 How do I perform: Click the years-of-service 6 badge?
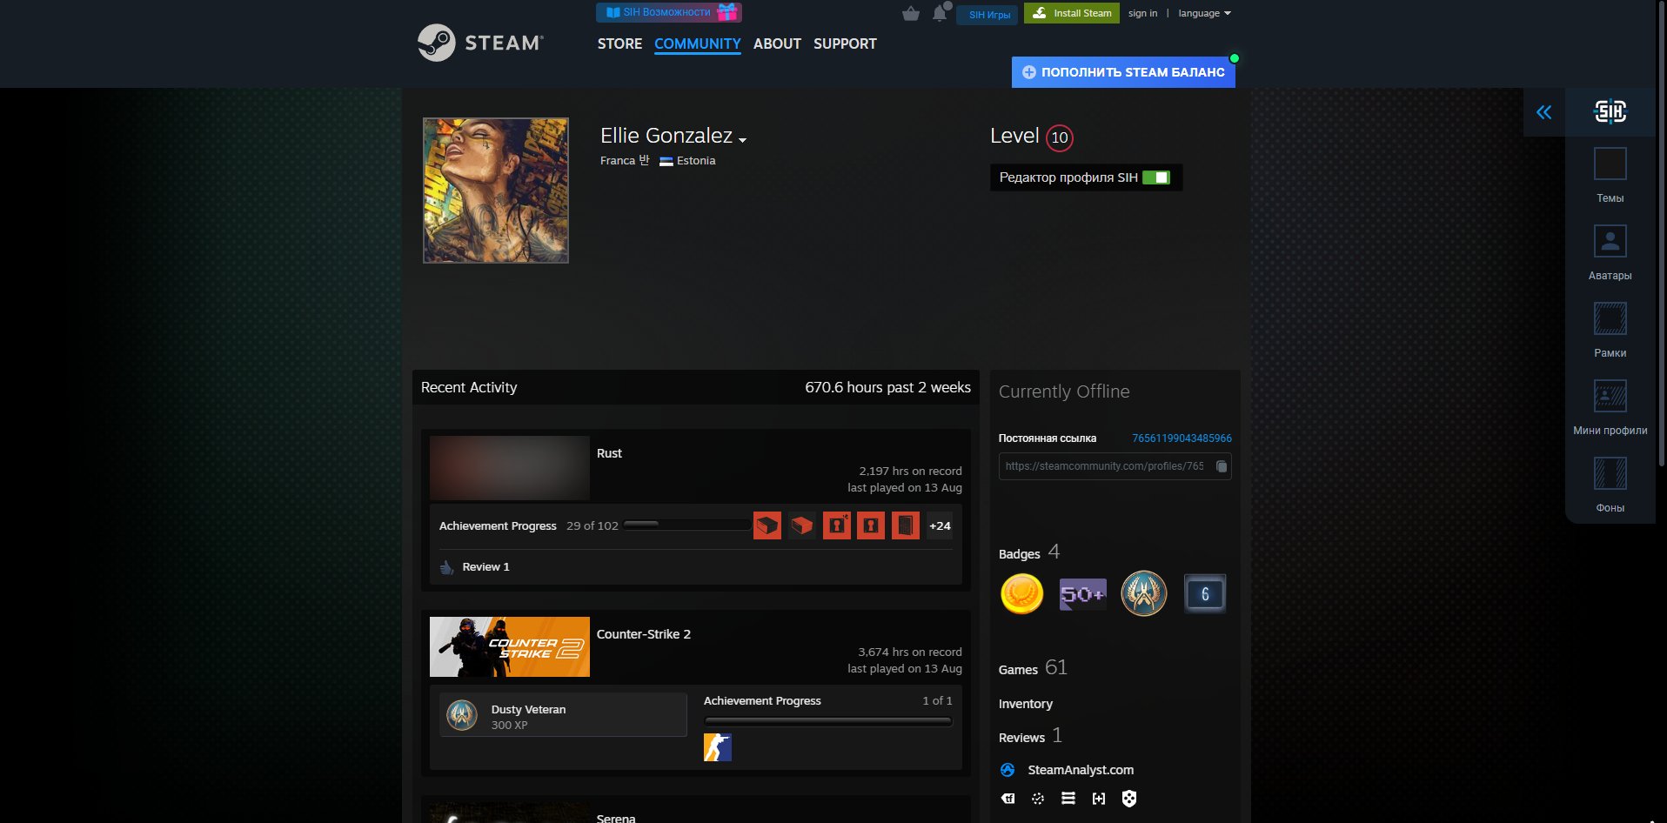[x=1205, y=594]
